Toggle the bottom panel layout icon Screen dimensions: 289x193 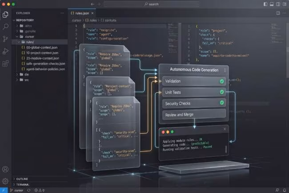tap(272, 4)
